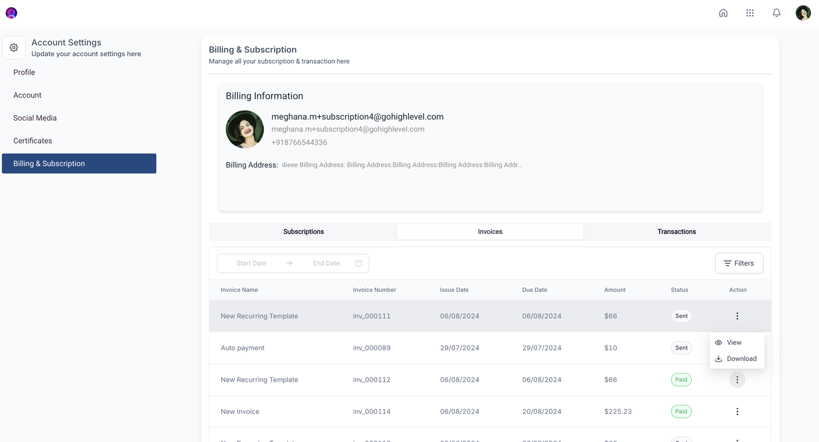The image size is (819, 442).
Task: Open the Filters button
Action: coord(739,264)
